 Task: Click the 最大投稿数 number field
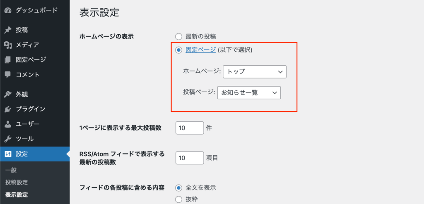pyautogui.click(x=190, y=128)
